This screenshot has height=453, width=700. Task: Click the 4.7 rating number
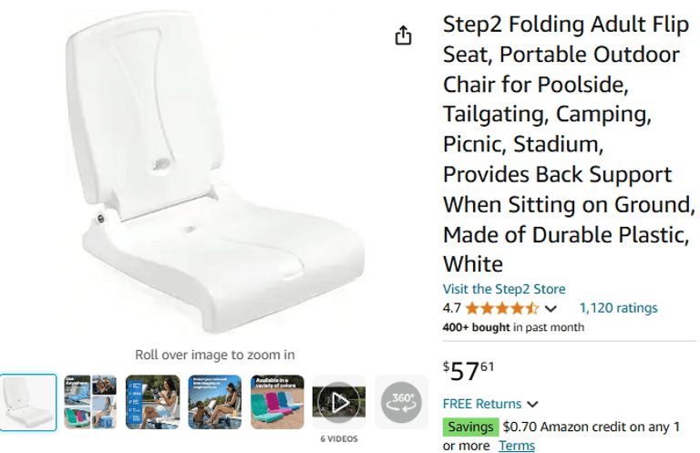(x=452, y=308)
